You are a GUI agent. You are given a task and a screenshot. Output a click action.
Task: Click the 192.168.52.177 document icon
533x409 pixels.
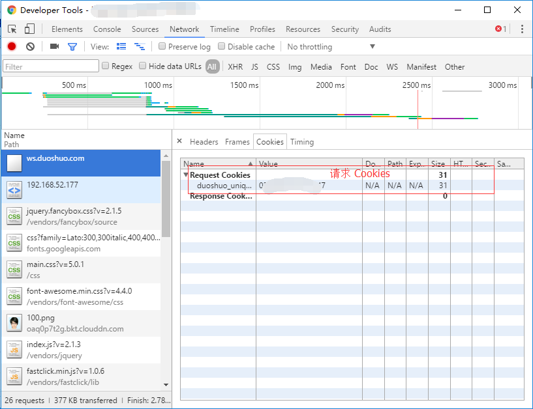point(14,190)
